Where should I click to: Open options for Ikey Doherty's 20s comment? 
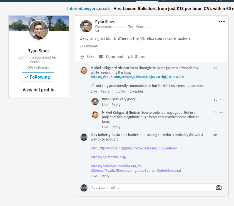[222, 135]
